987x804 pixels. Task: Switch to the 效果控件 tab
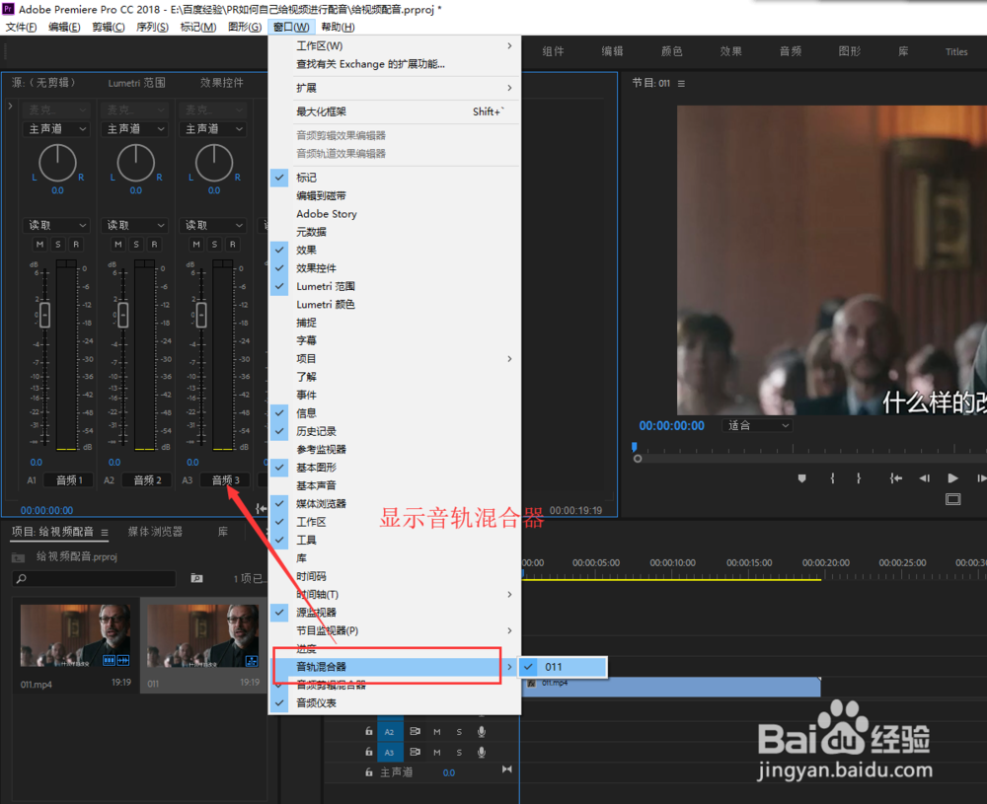point(221,83)
